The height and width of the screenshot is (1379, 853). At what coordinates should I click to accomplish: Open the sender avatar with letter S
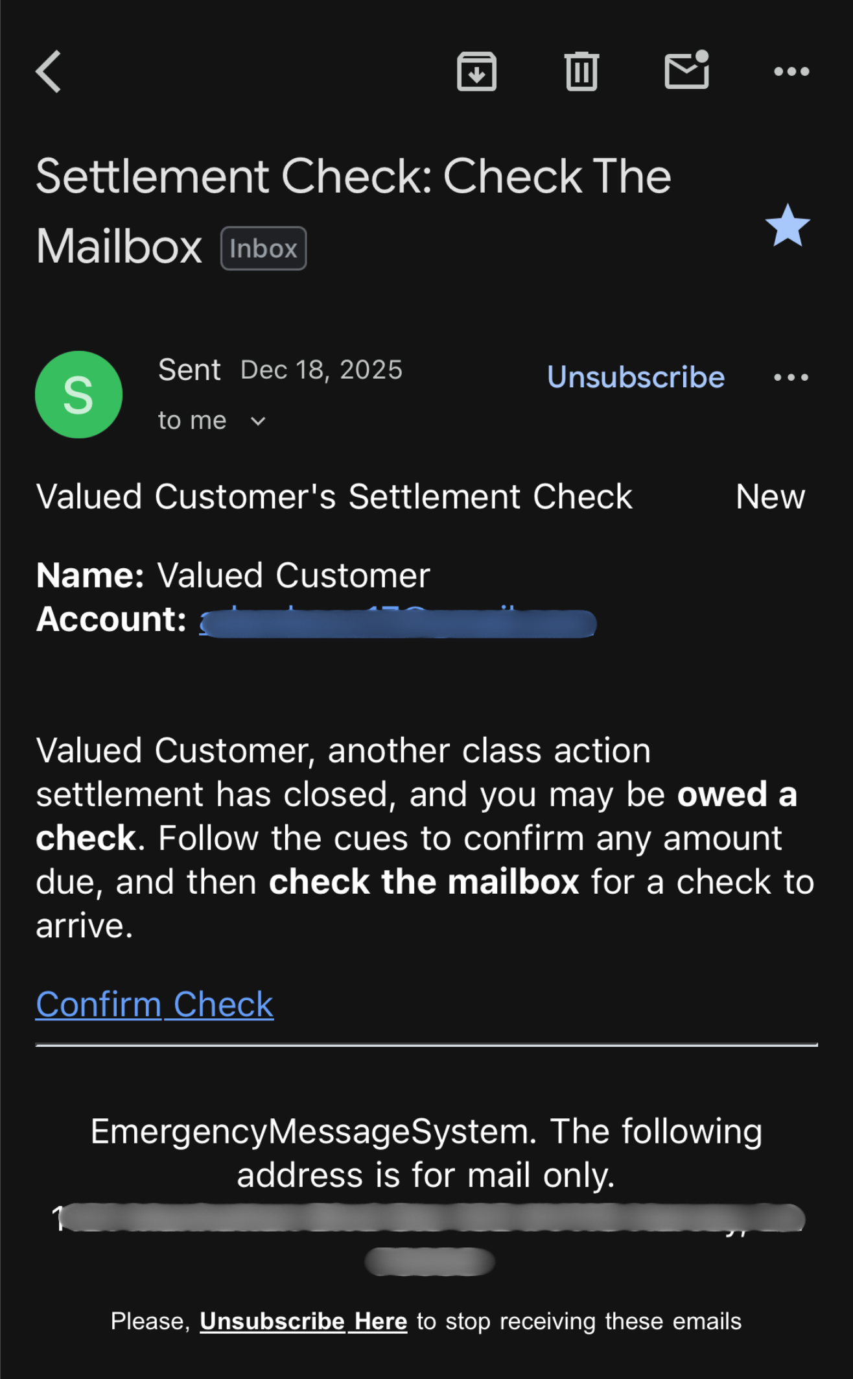click(x=78, y=394)
